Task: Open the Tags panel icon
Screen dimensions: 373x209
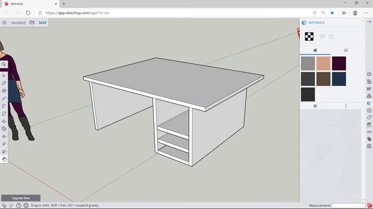Action: click(369, 117)
